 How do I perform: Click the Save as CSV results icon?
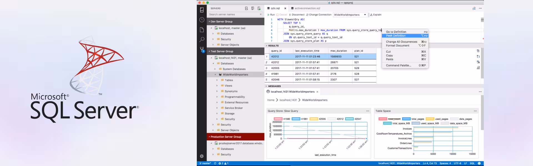coord(478,51)
